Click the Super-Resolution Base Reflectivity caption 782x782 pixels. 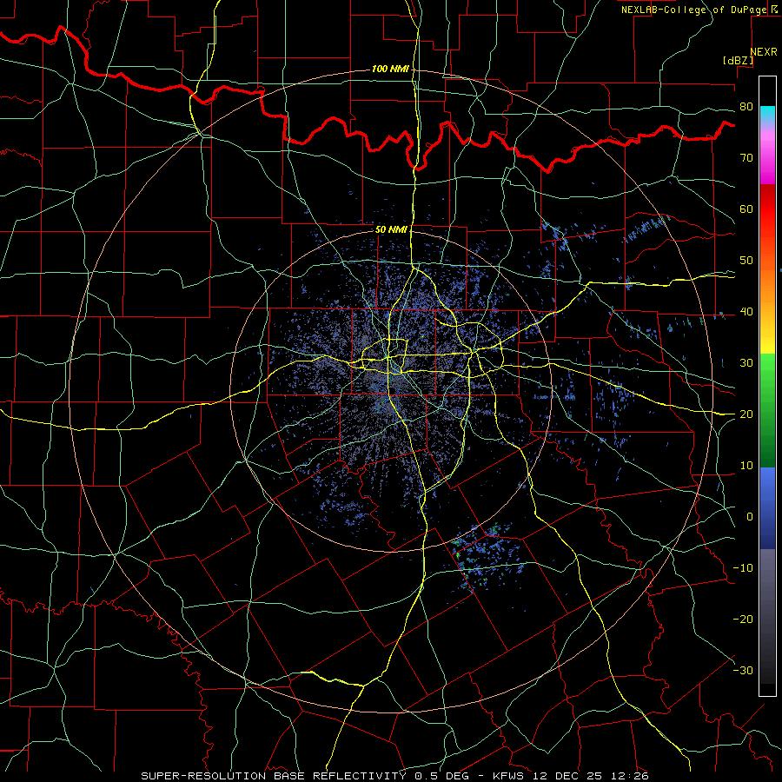395,776
